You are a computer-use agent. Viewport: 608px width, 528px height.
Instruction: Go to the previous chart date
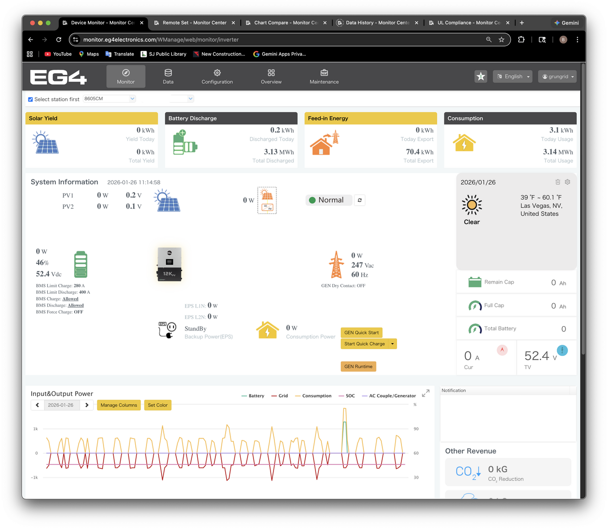(x=38, y=405)
